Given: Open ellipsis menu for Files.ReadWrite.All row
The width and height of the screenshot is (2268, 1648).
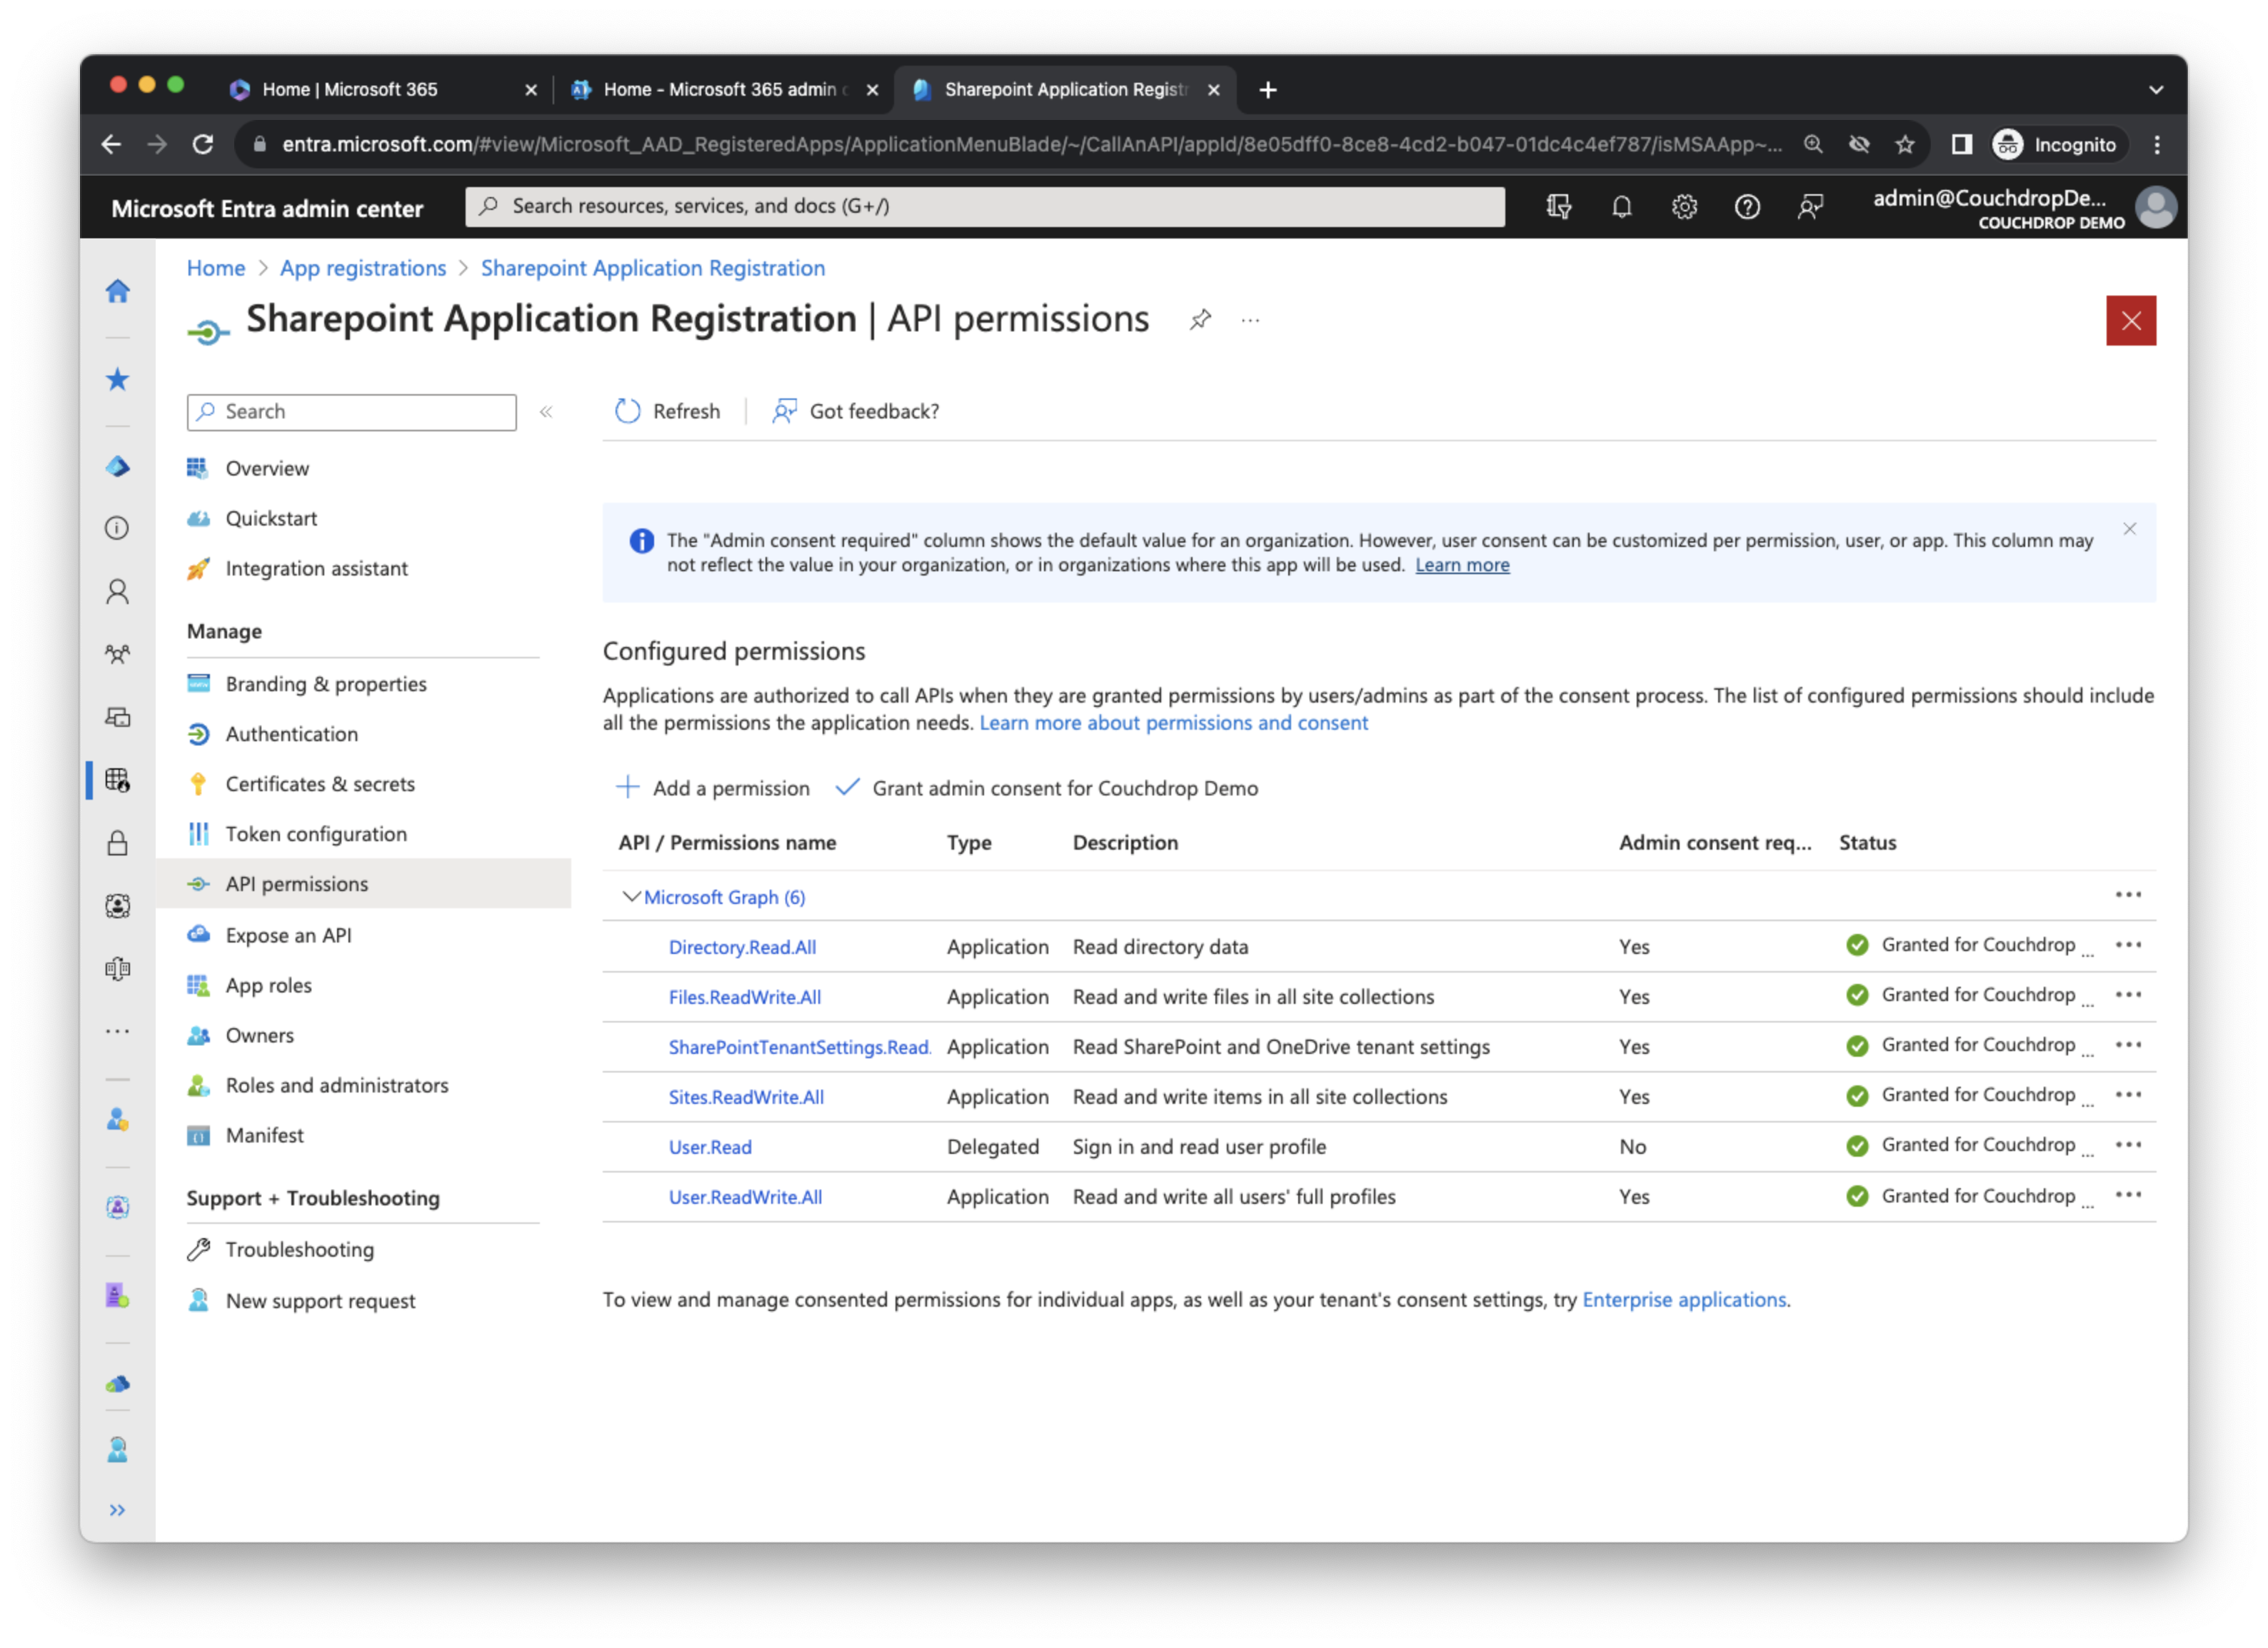Looking at the screenshot, I should click(x=2128, y=995).
